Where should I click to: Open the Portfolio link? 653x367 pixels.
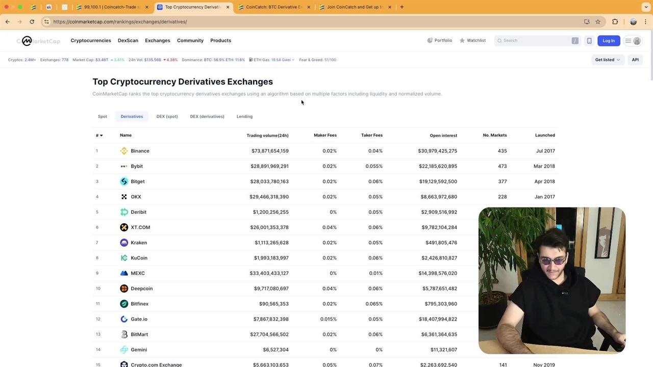(x=439, y=40)
